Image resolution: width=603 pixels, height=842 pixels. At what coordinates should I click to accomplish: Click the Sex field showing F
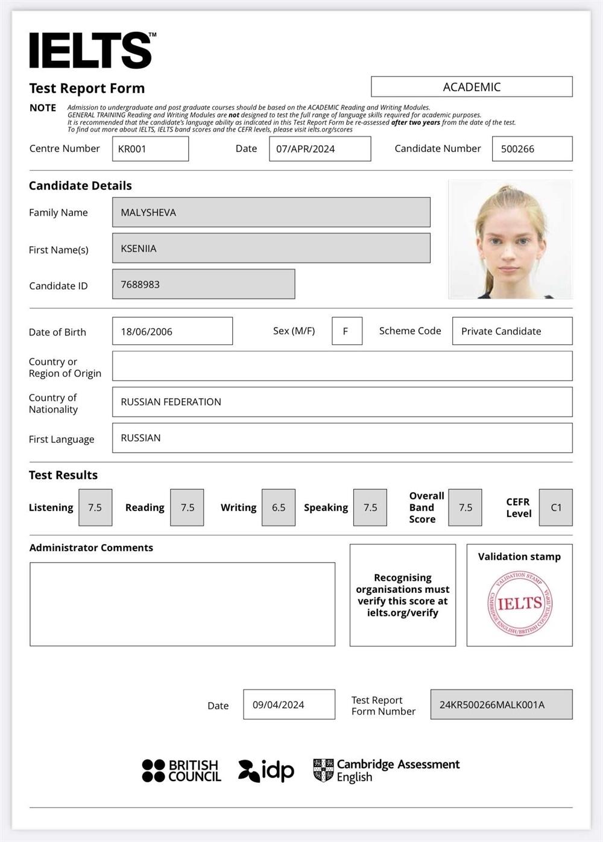tap(347, 331)
